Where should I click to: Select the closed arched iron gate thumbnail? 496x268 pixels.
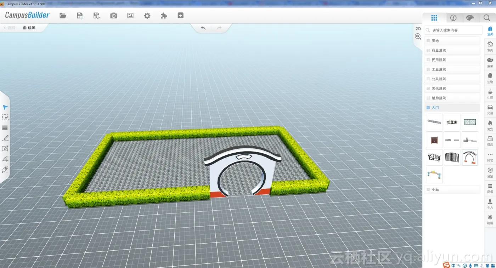(x=452, y=158)
